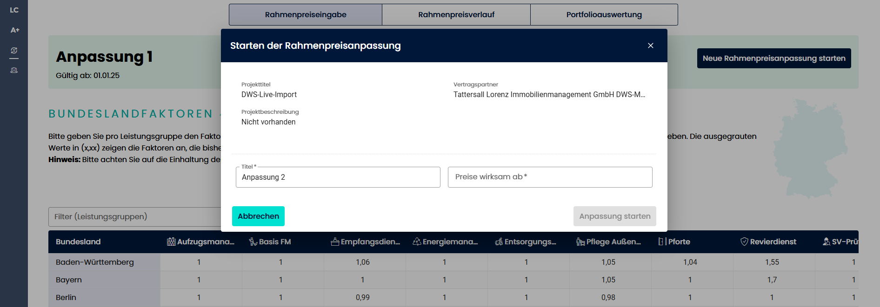This screenshot has width=880, height=307.
Task: Open the Preise wirksam ab date field
Action: pyautogui.click(x=550, y=177)
